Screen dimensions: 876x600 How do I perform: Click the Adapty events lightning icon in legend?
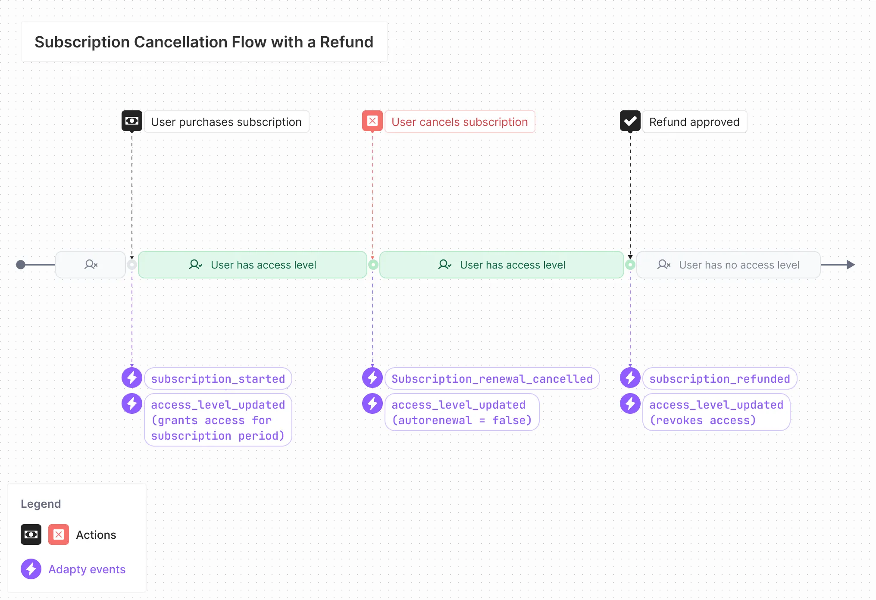[x=31, y=569]
